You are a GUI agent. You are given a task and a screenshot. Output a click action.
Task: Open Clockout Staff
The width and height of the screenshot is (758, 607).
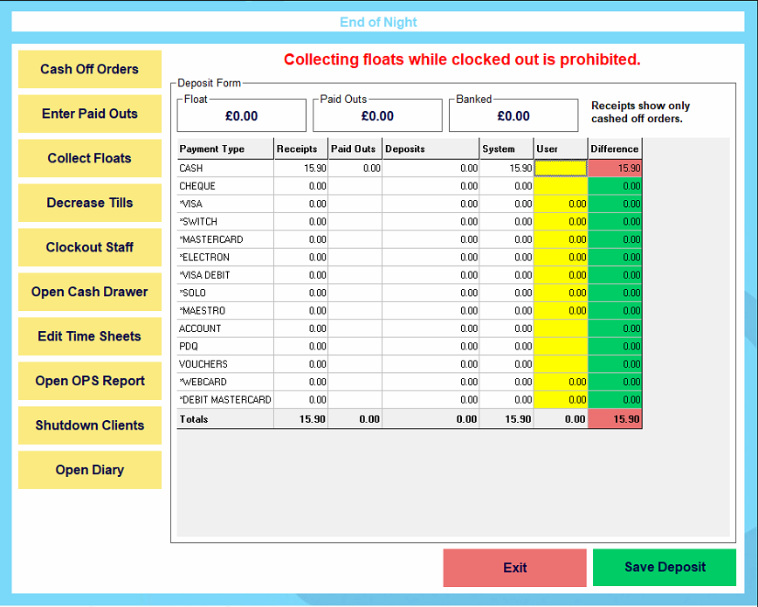coord(89,247)
